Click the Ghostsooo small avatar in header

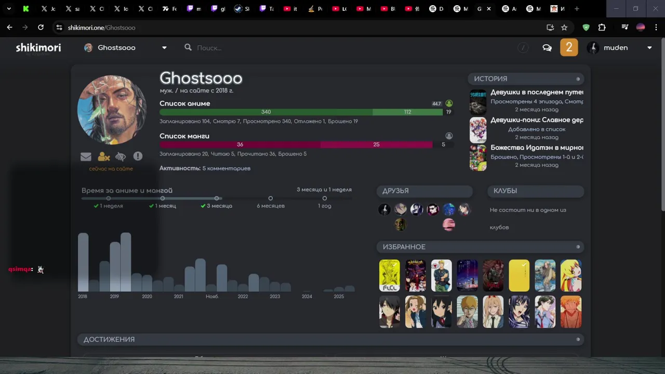pyautogui.click(x=88, y=48)
